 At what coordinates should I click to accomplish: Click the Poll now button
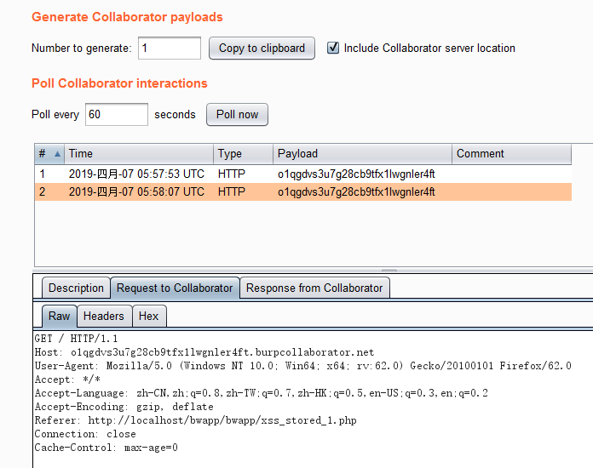point(237,114)
